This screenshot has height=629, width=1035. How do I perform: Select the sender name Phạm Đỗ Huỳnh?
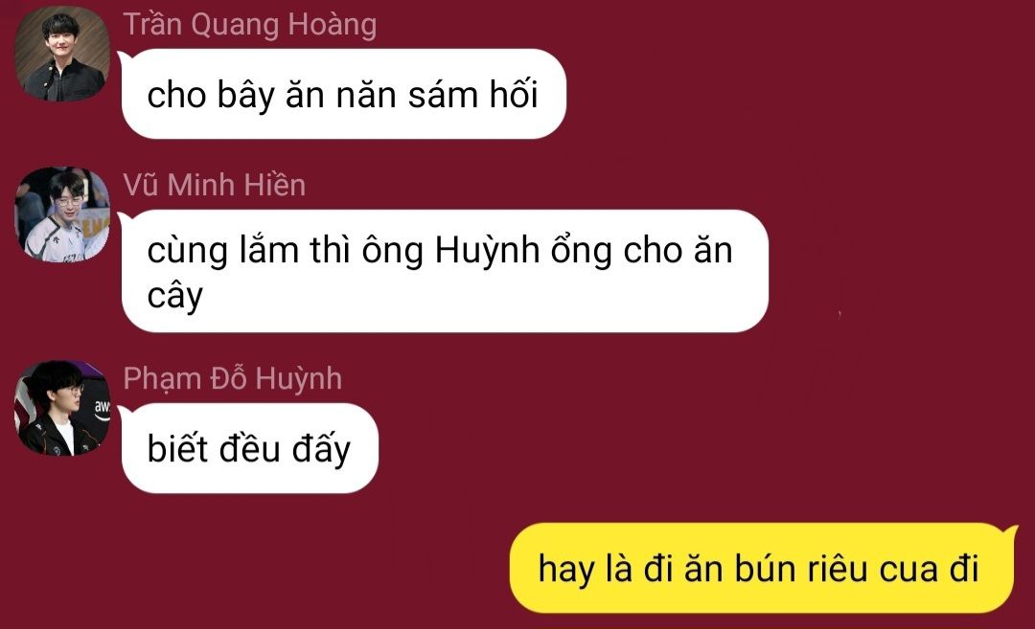tap(232, 380)
